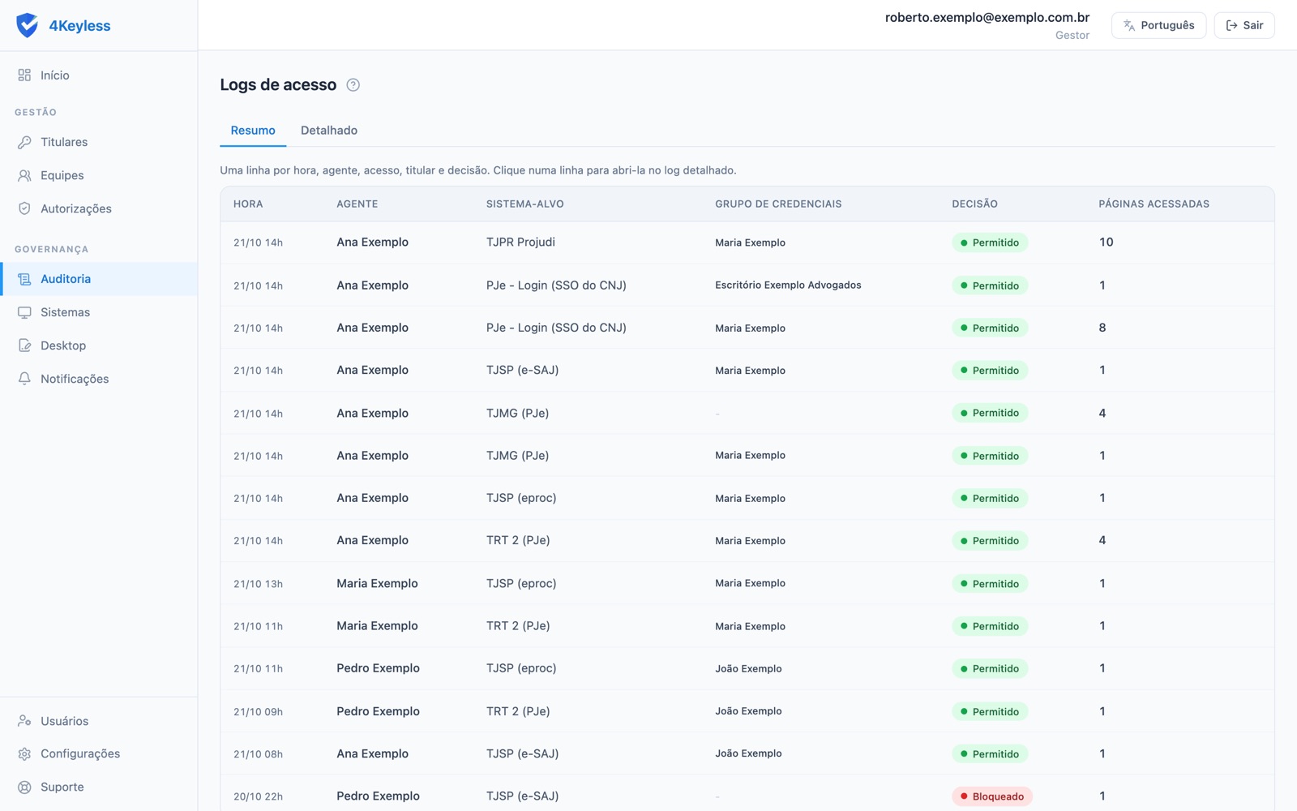Click the HORA column header
The width and height of the screenshot is (1297, 811).
tap(248, 204)
